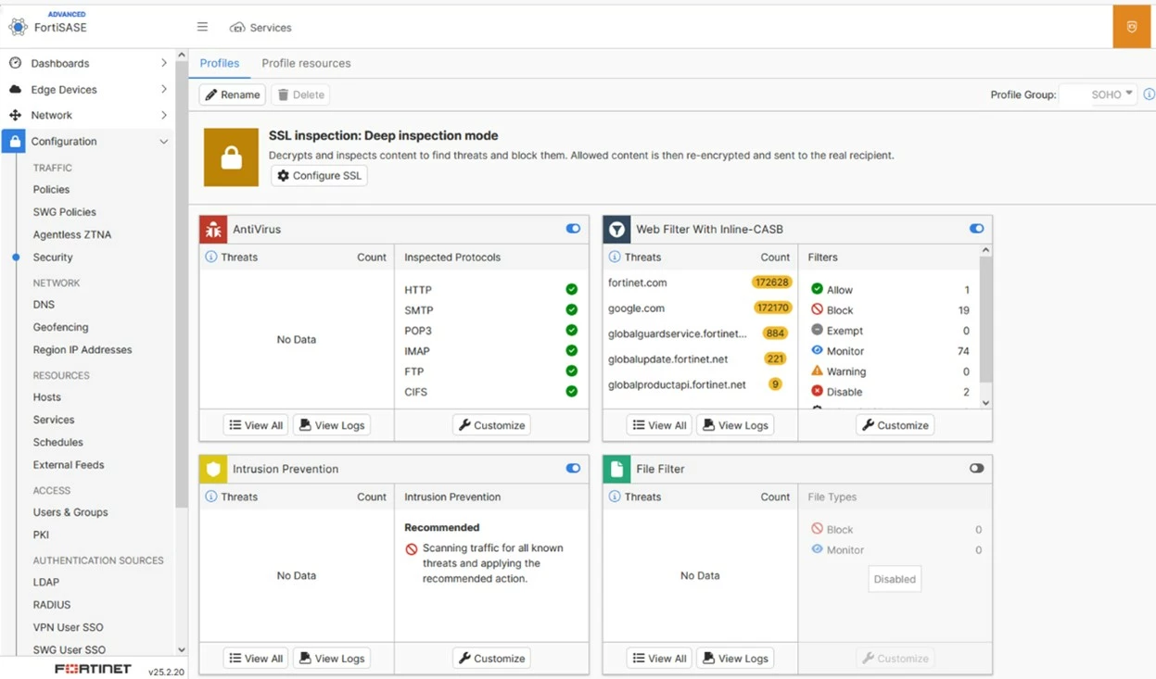Click the FortiSASE logo icon

point(18,27)
